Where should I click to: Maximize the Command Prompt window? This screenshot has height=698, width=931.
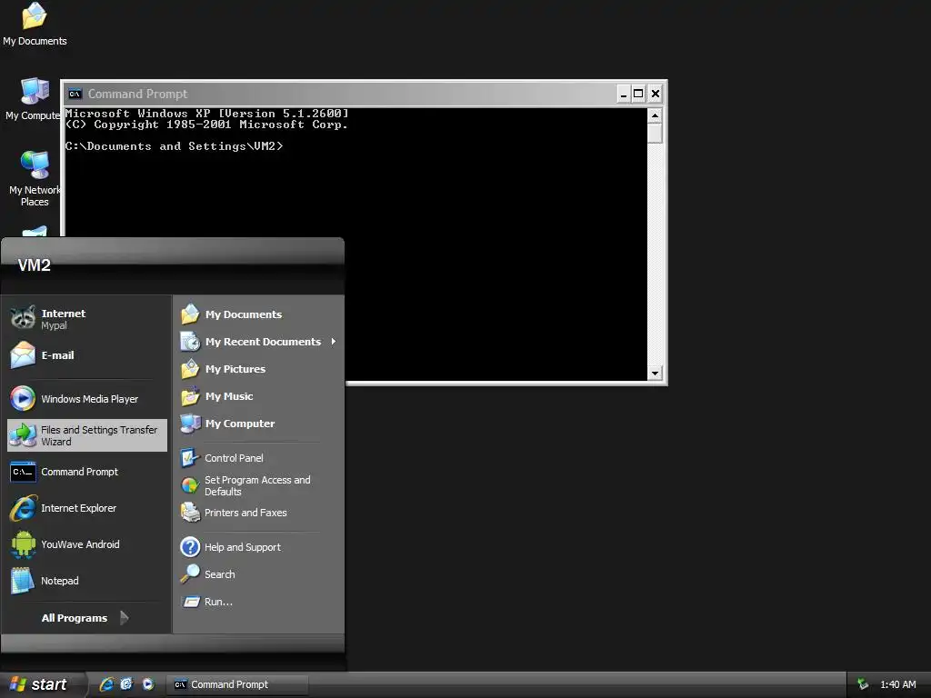(x=638, y=94)
